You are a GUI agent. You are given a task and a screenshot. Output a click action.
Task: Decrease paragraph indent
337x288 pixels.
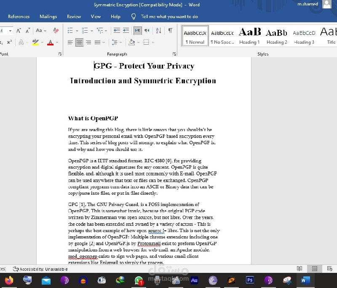117,30
